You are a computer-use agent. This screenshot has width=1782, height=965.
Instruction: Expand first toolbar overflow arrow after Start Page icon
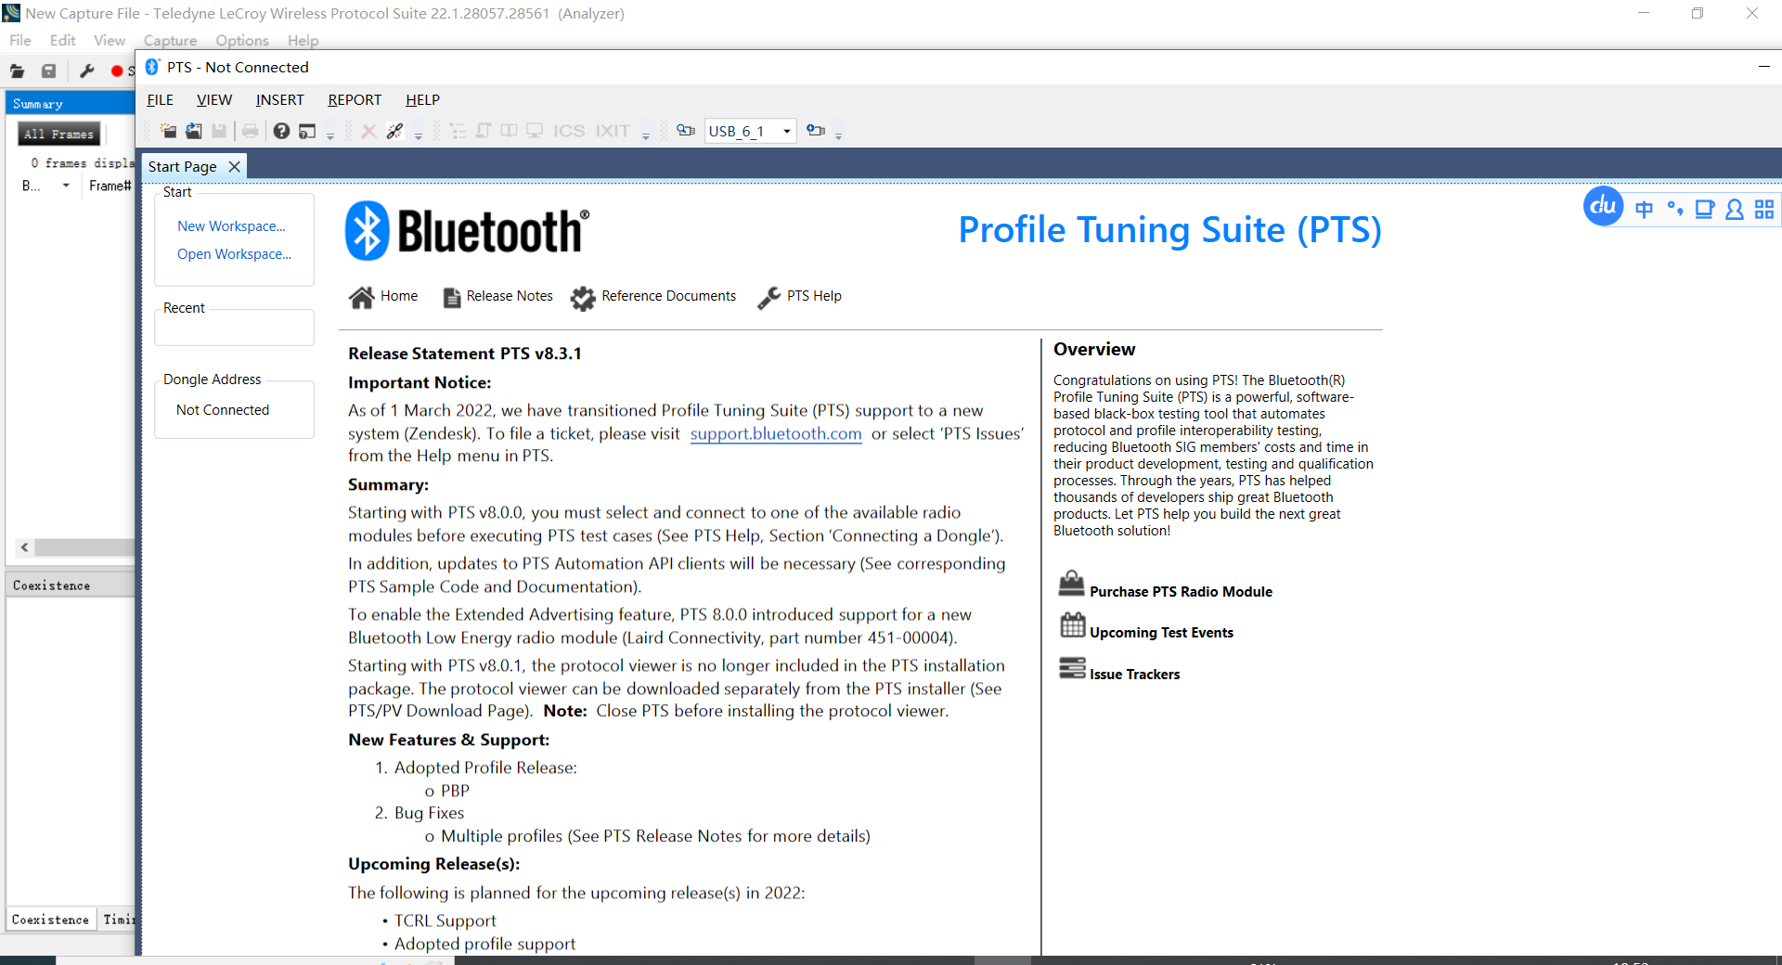click(330, 135)
